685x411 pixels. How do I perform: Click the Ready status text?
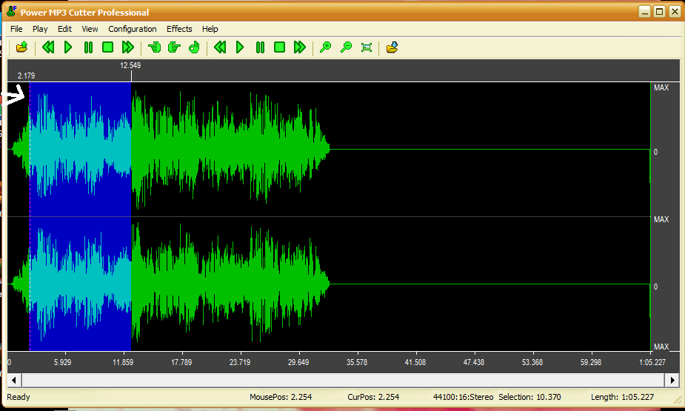tap(19, 397)
